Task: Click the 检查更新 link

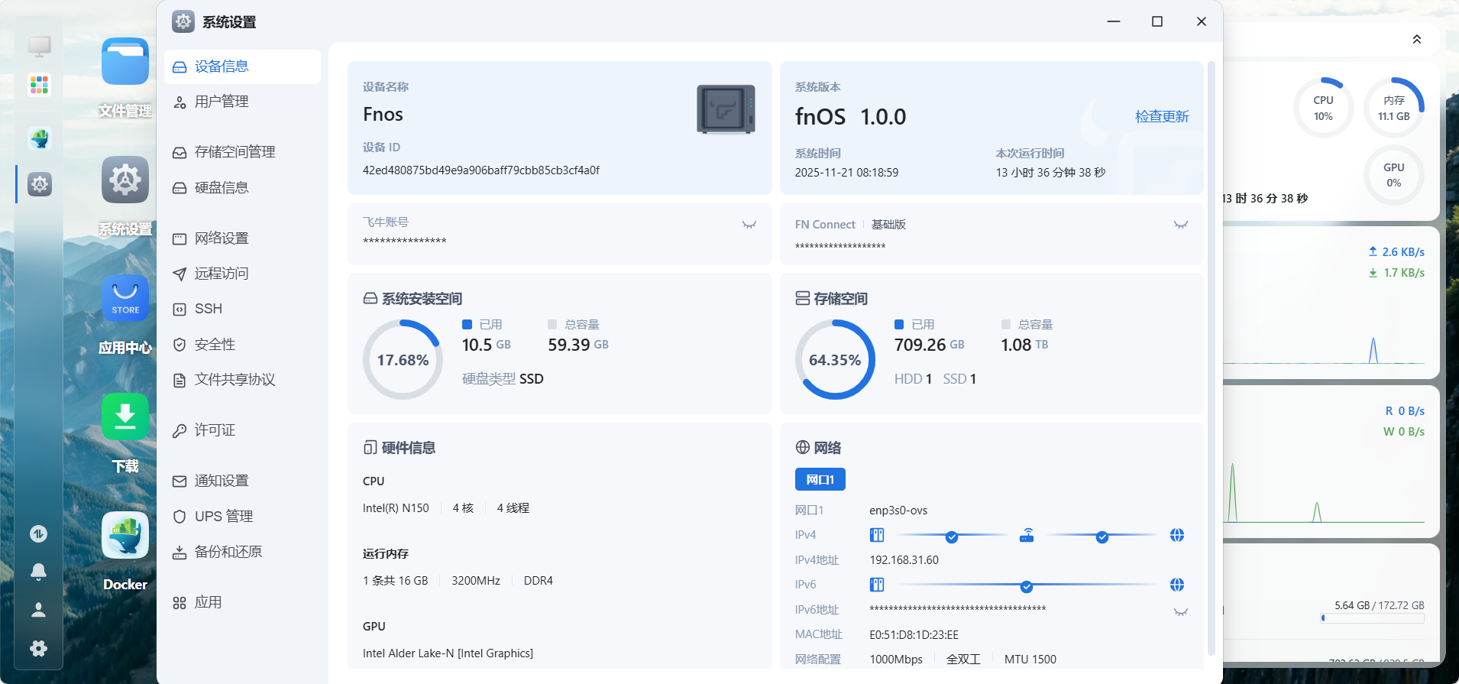Action: point(1161,116)
